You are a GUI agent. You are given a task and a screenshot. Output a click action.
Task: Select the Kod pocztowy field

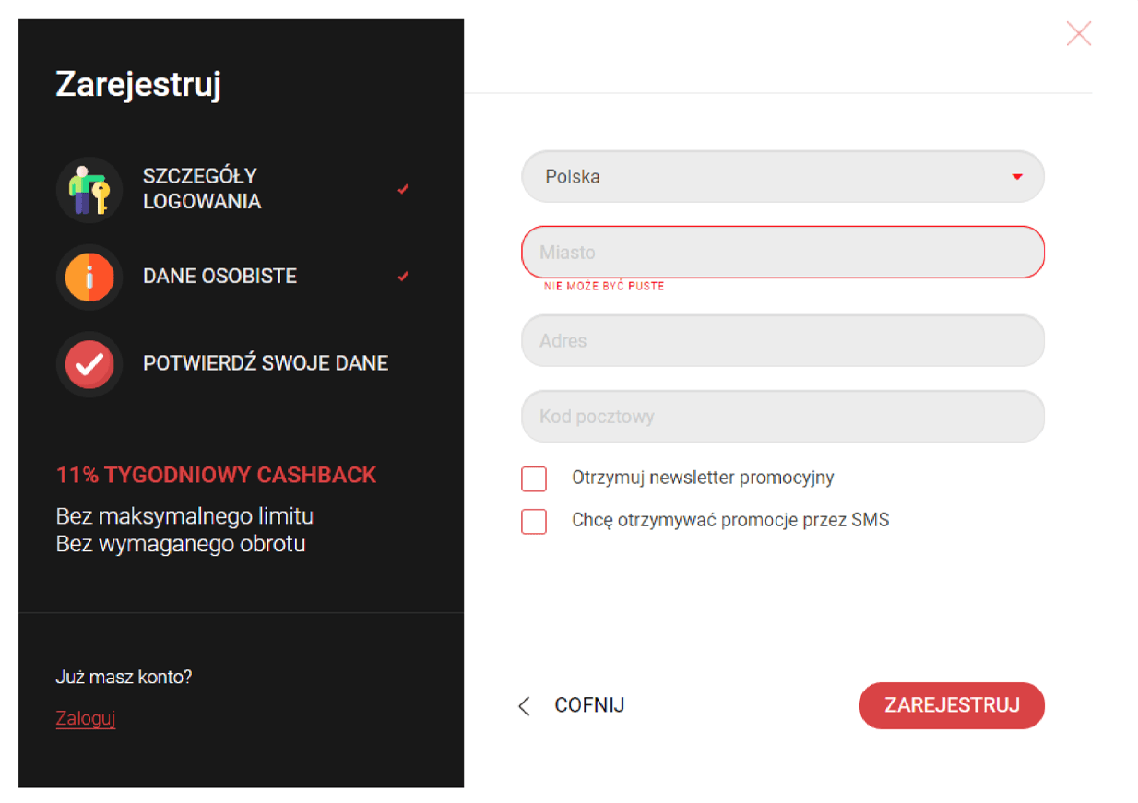[x=782, y=416]
